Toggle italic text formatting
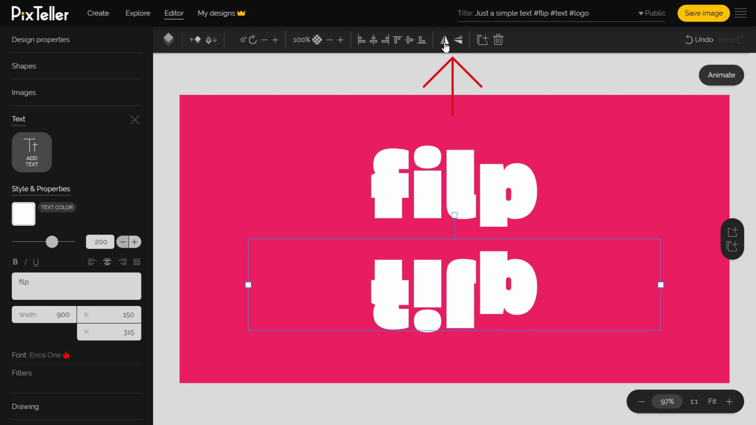The image size is (756, 425). tap(26, 262)
